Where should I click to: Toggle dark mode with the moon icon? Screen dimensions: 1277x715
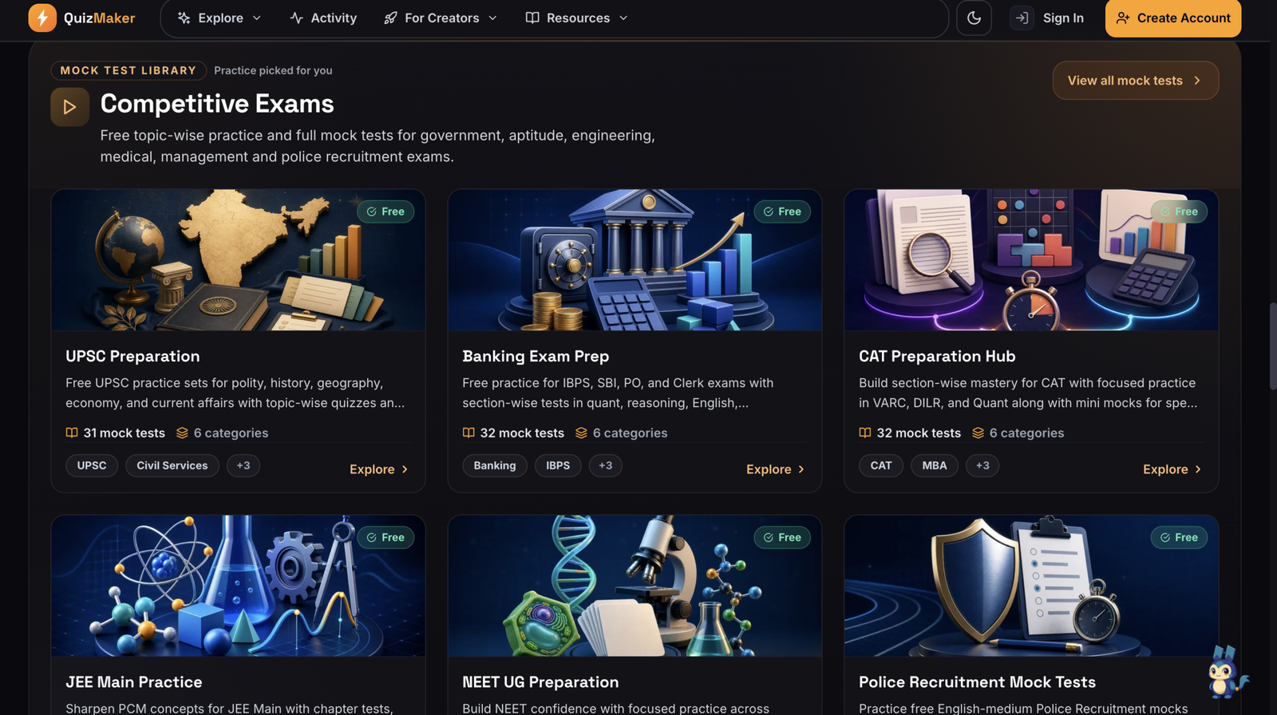point(974,18)
